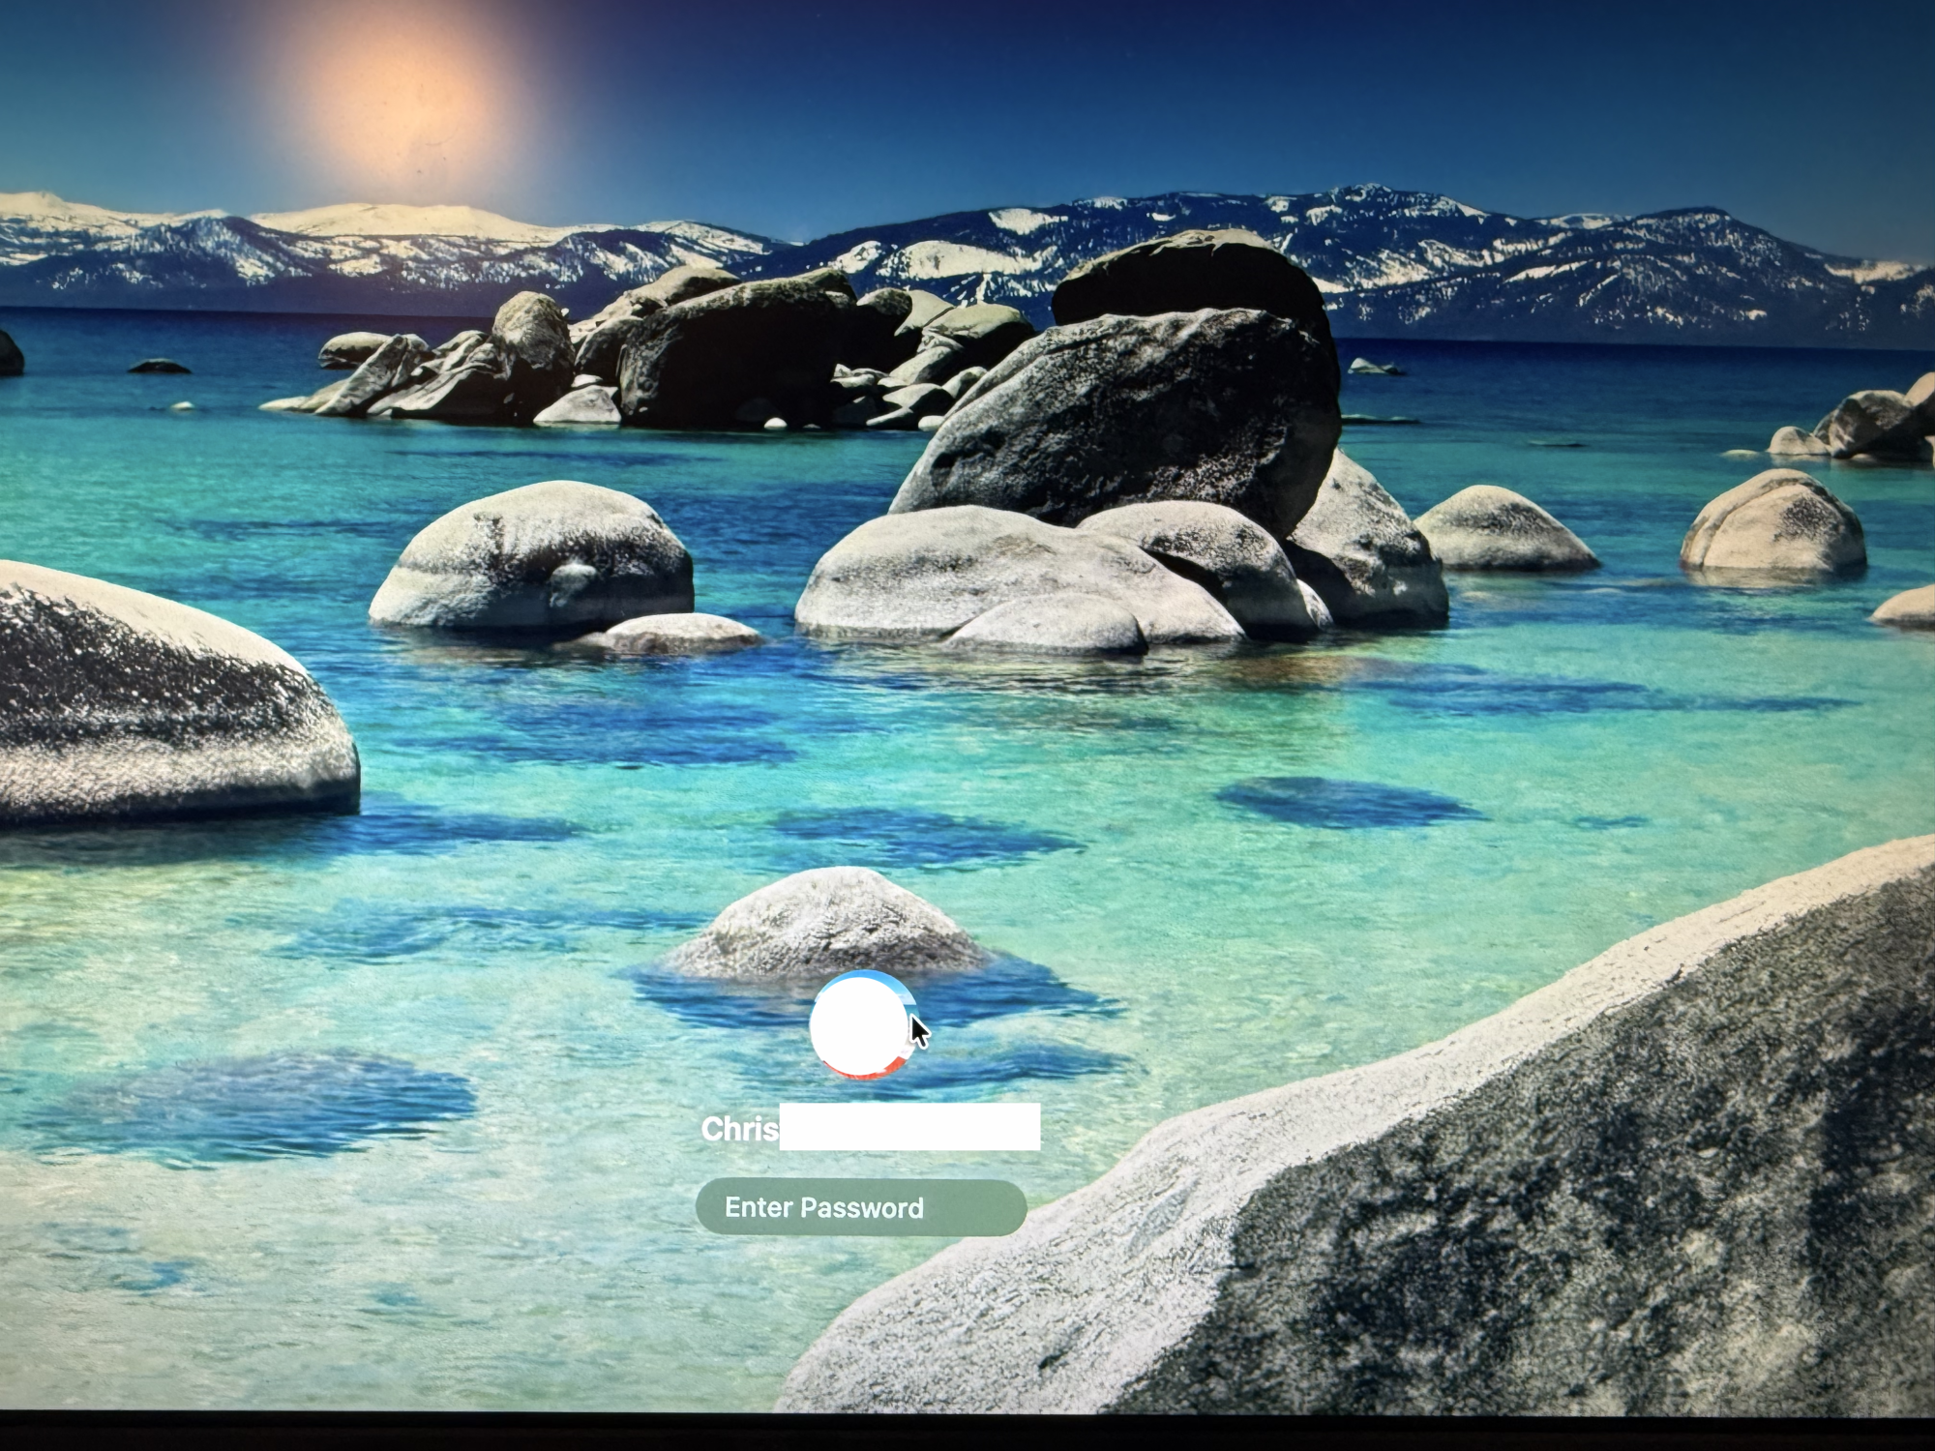The width and height of the screenshot is (1935, 1451).
Task: Click the left edge of password pill
Action: point(708,1207)
